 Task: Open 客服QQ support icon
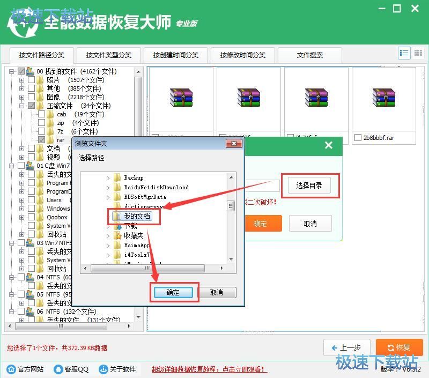click(x=58, y=369)
